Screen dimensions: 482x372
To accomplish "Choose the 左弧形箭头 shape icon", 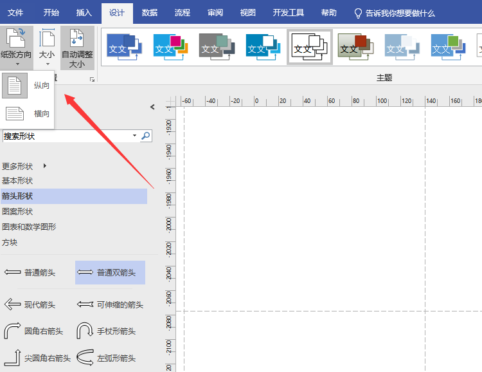I will 85,358.
